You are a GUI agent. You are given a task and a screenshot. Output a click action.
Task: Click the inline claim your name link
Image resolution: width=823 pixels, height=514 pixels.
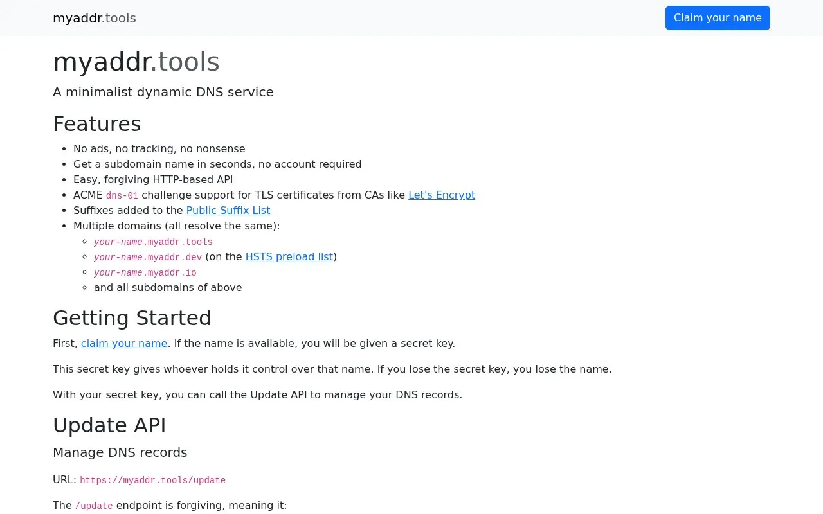tap(124, 343)
